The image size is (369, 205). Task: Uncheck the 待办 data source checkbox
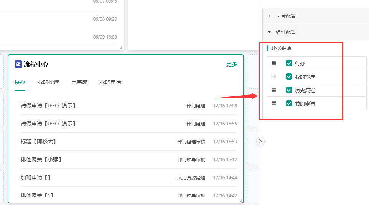tap(289, 63)
